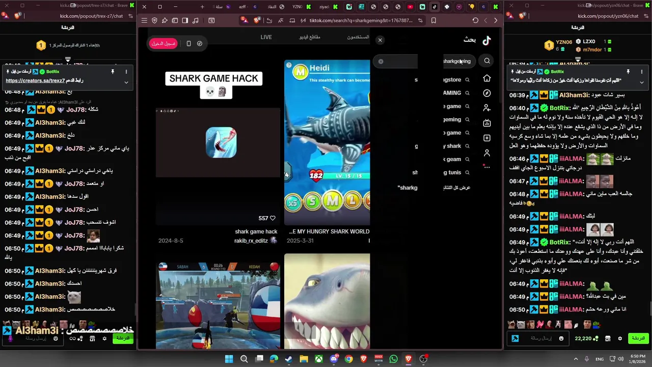The height and width of the screenshot is (367, 652).
Task: Close the TikTok search panel with X
Action: [x=380, y=40]
